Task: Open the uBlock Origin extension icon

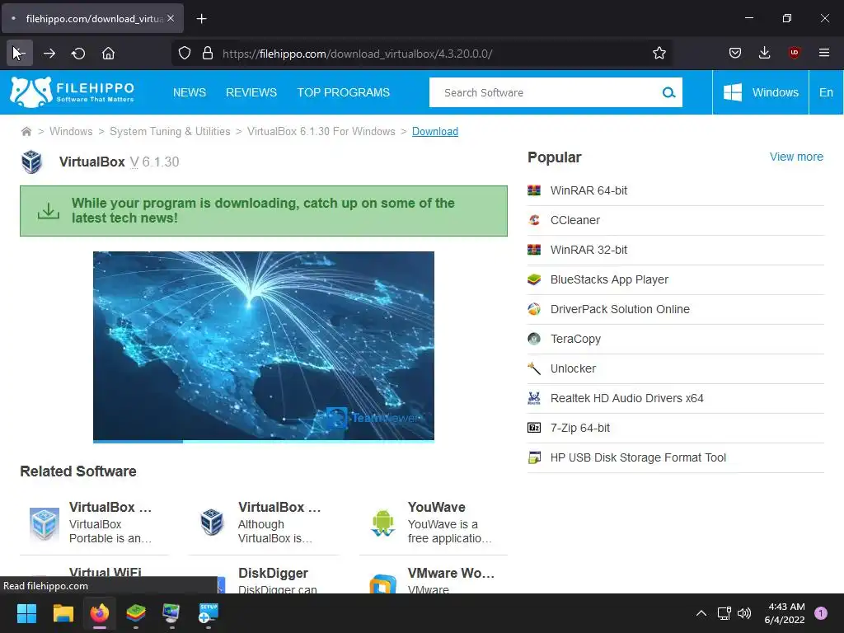Action: pyautogui.click(x=794, y=53)
